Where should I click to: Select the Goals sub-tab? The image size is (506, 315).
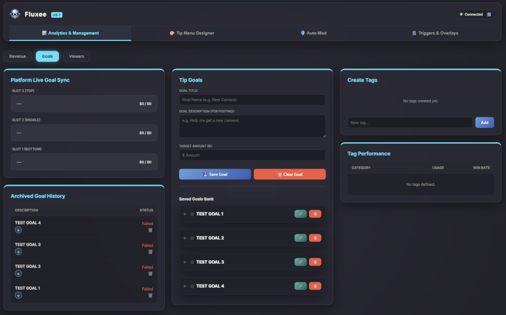[47, 56]
